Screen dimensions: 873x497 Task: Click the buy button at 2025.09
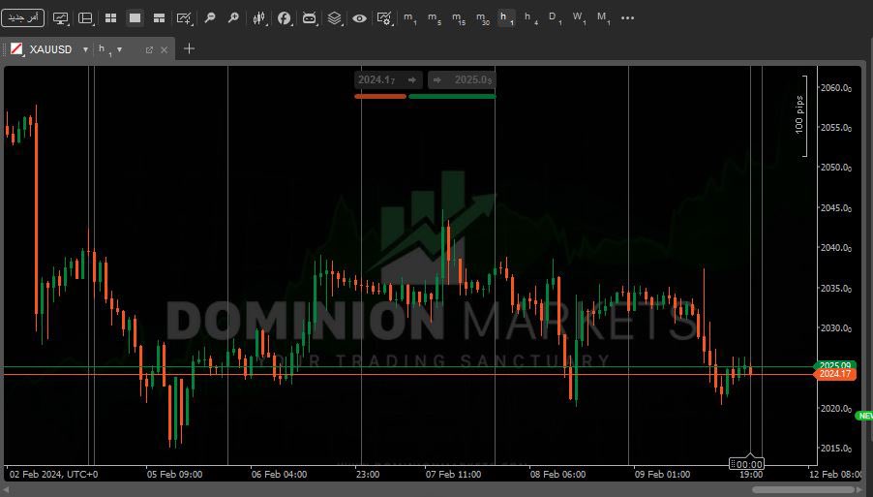point(462,80)
